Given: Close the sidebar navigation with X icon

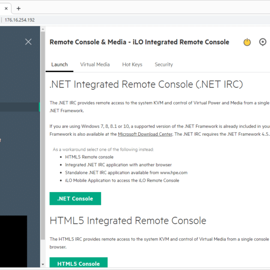Looking at the screenshot, I should [x=28, y=42].
